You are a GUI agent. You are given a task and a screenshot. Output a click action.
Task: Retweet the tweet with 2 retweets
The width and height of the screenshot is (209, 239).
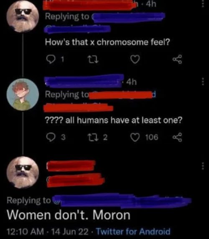pos(94,138)
